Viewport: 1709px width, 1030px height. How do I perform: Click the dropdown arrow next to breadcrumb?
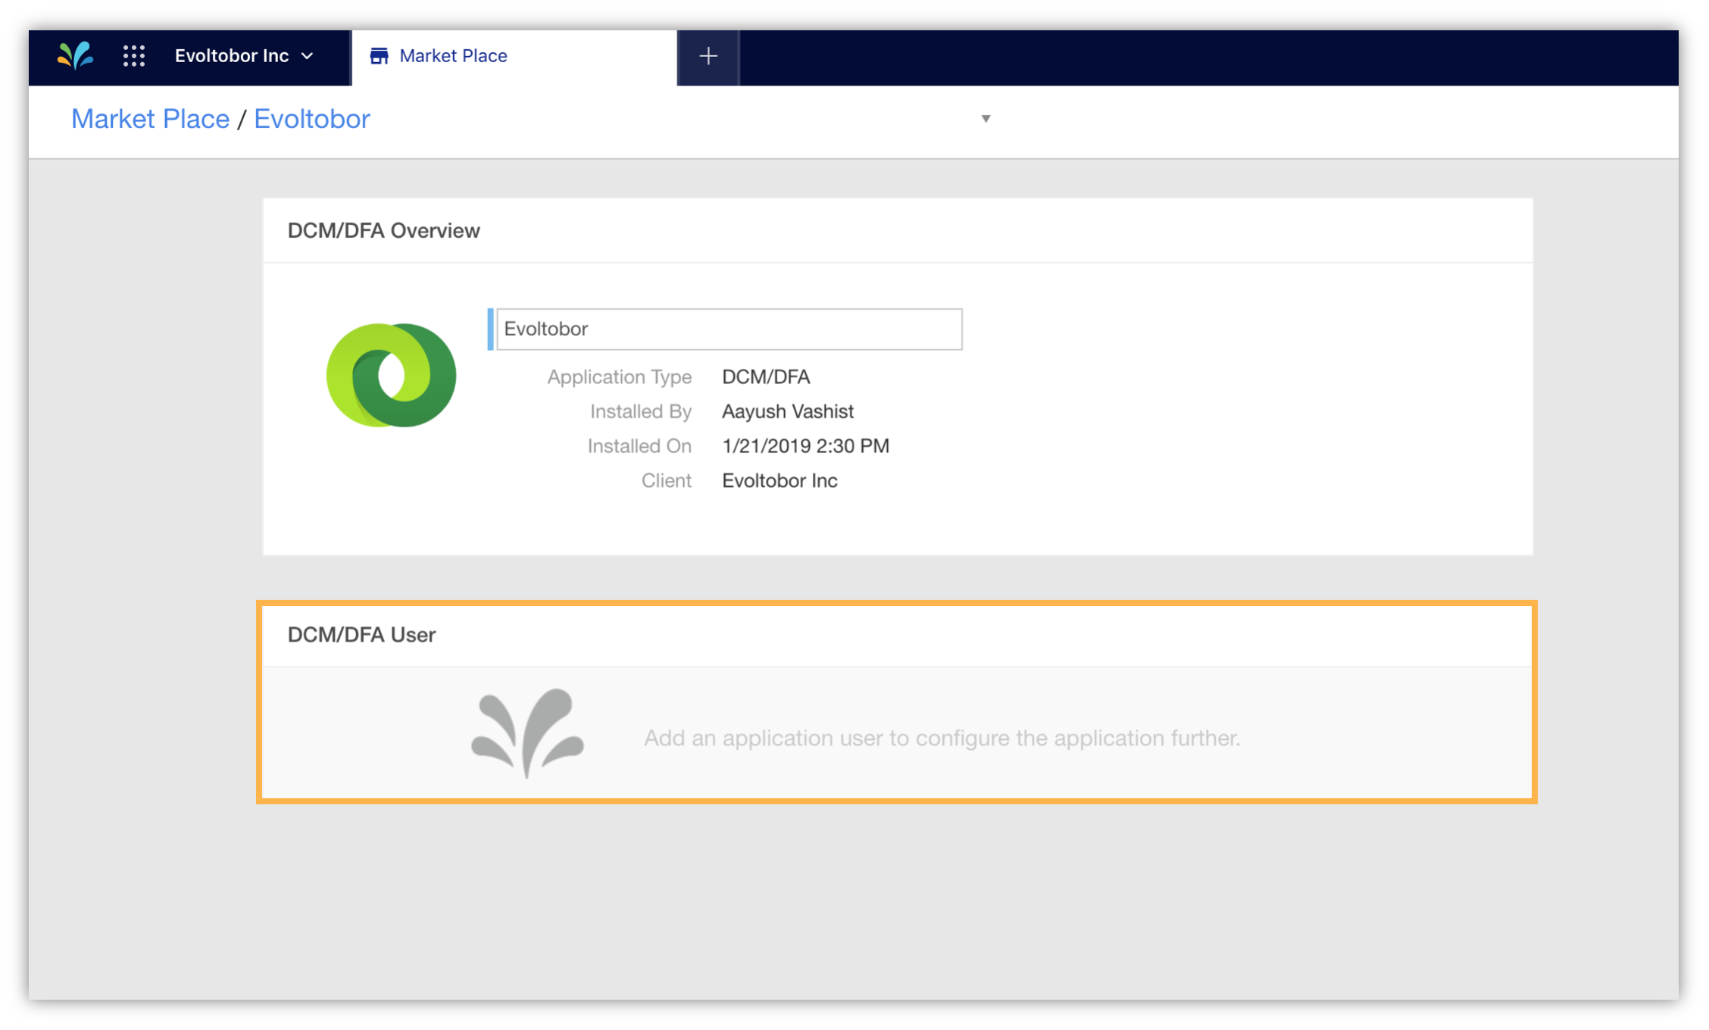(985, 118)
